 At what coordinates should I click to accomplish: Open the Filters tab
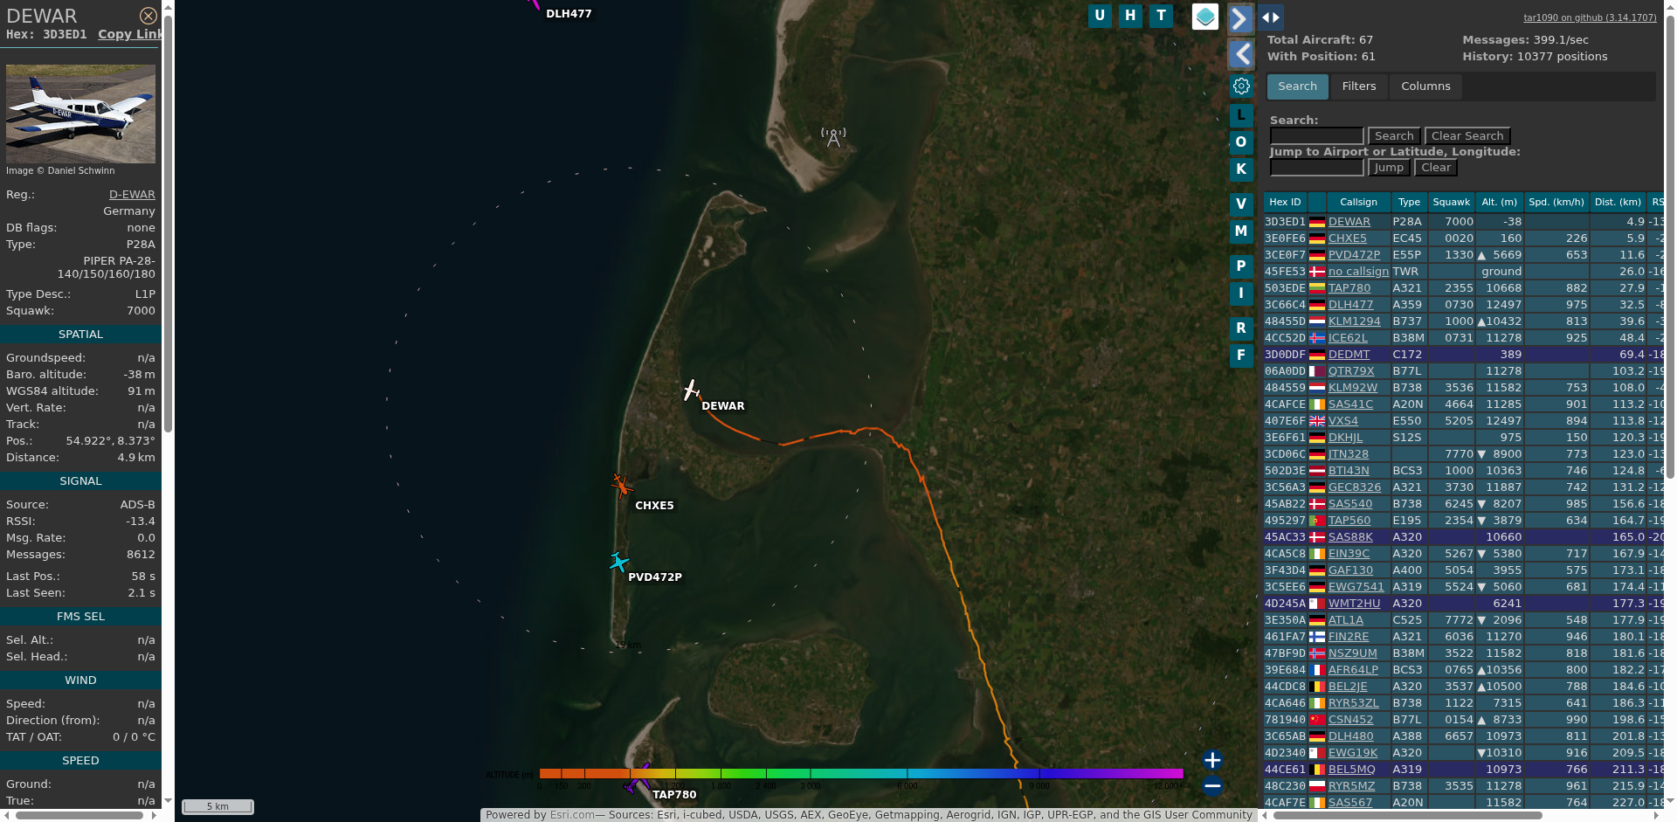pyautogui.click(x=1358, y=86)
